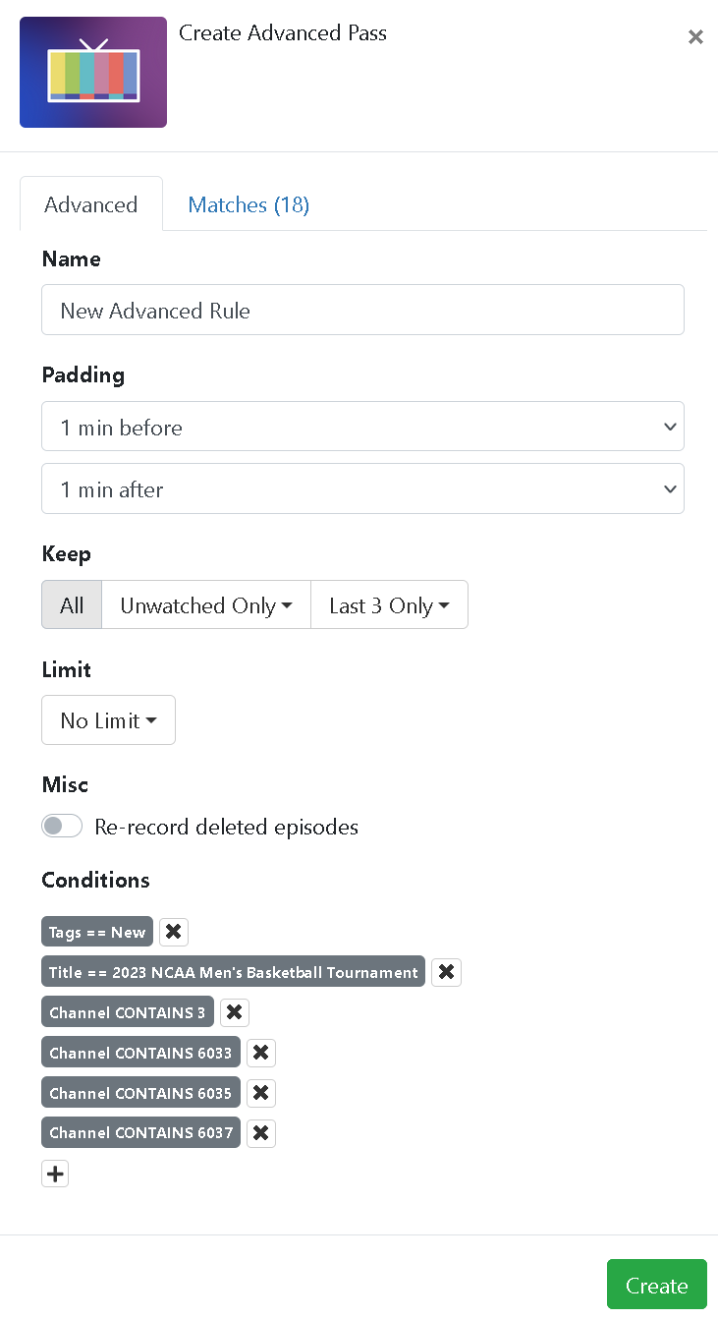
Task: Open the 1 min after padding selector
Action: pos(362,488)
